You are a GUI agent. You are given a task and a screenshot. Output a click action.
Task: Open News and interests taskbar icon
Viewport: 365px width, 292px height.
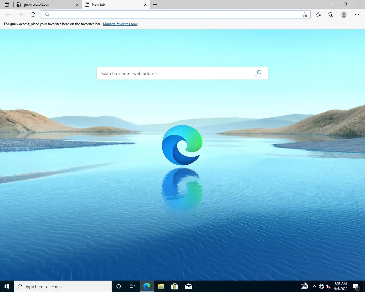304,286
